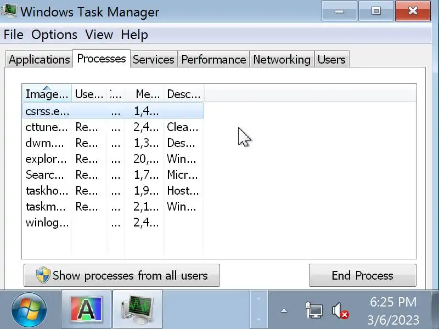Screen dimensions: 439x329
Task: Switch to the Performance tab
Action: coord(213,59)
